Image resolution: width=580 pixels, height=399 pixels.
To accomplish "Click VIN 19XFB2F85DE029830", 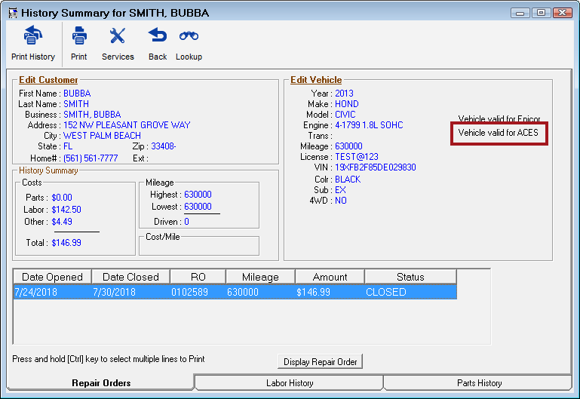I will [376, 167].
